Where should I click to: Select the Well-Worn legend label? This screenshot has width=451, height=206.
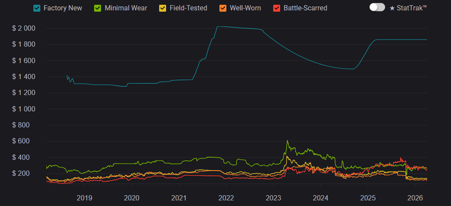tap(245, 8)
